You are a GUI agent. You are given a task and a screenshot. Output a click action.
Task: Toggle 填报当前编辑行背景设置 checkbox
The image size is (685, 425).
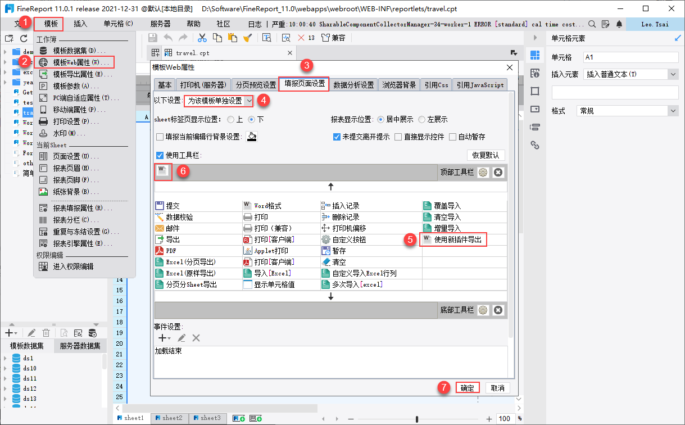(160, 137)
